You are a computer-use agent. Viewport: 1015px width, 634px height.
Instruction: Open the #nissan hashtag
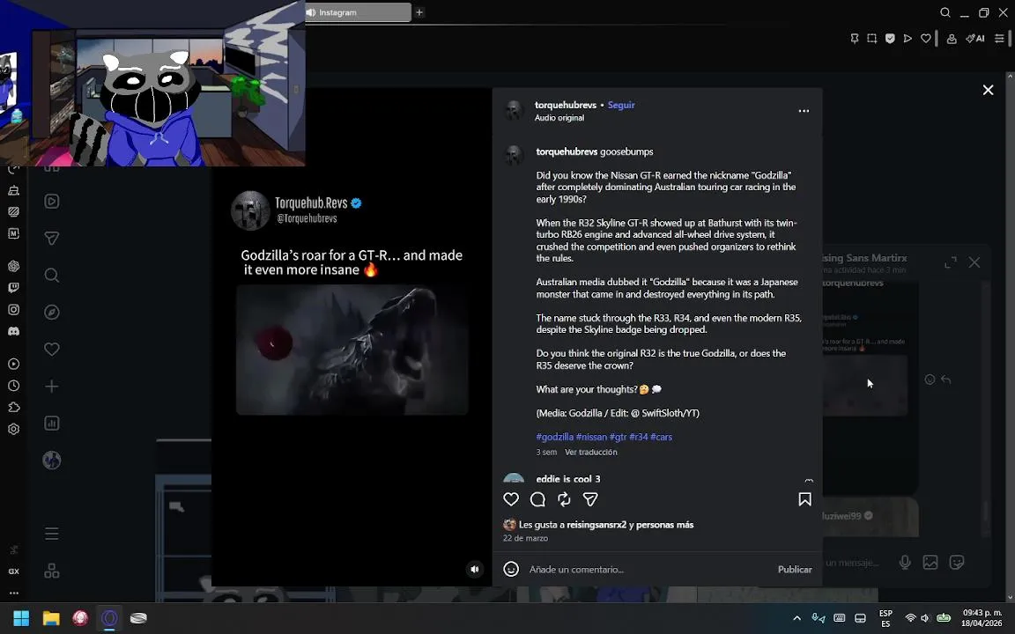coord(591,437)
